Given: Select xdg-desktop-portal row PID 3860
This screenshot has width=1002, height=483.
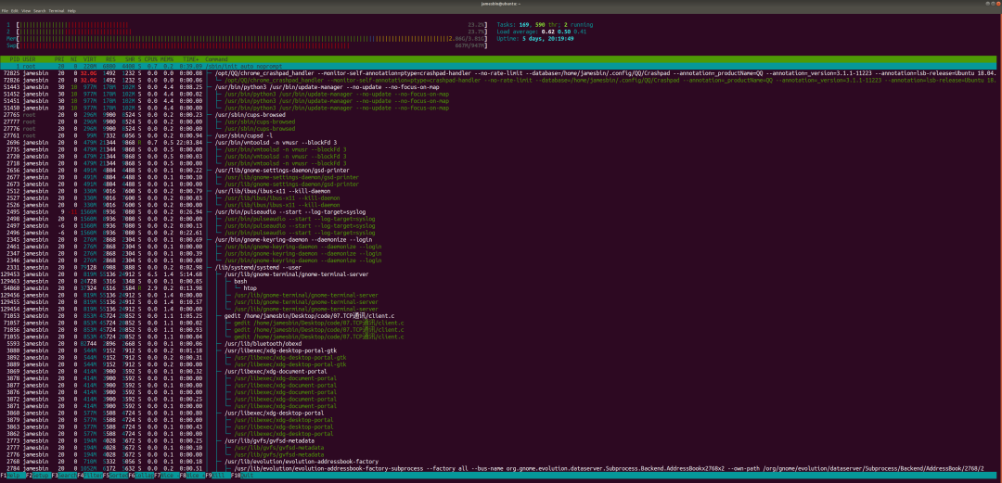Looking at the screenshot, I should (x=501, y=413).
